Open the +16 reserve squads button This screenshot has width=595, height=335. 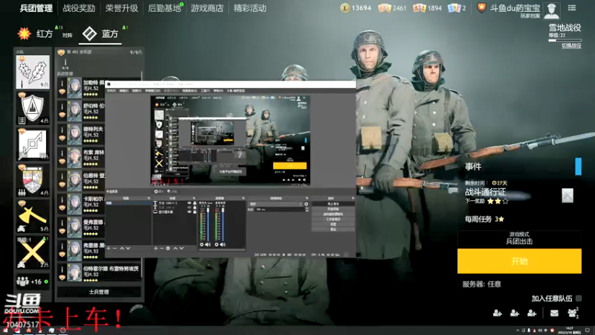click(33, 282)
